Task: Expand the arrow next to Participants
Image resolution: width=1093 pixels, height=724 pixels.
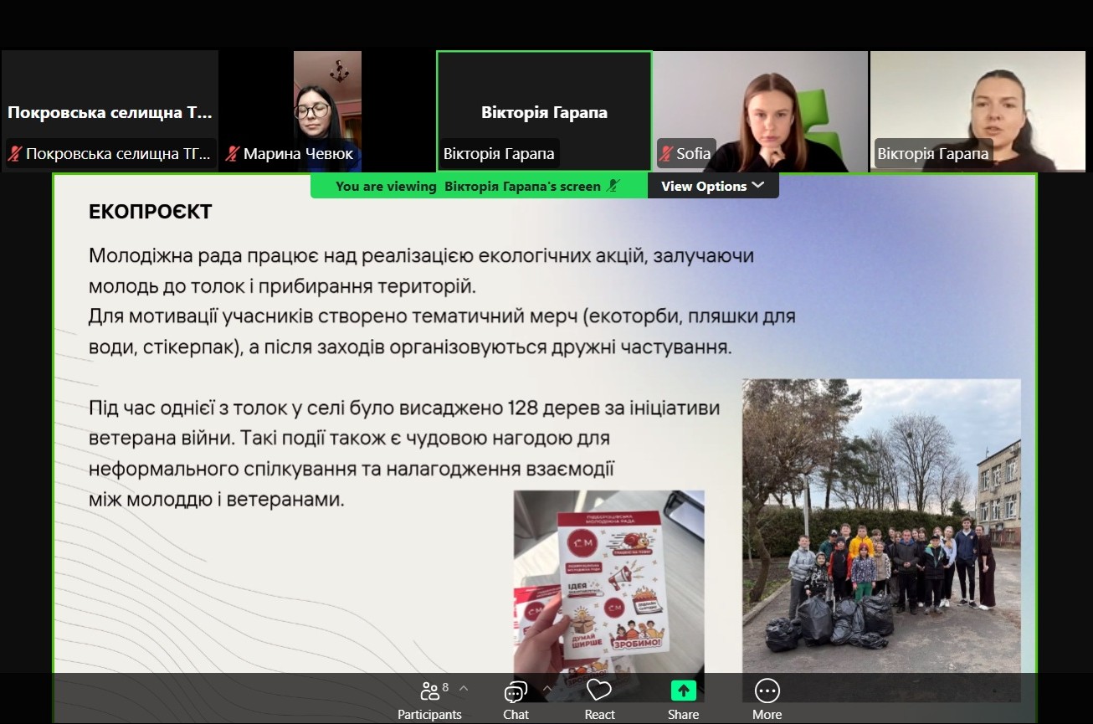Action: coord(464,688)
